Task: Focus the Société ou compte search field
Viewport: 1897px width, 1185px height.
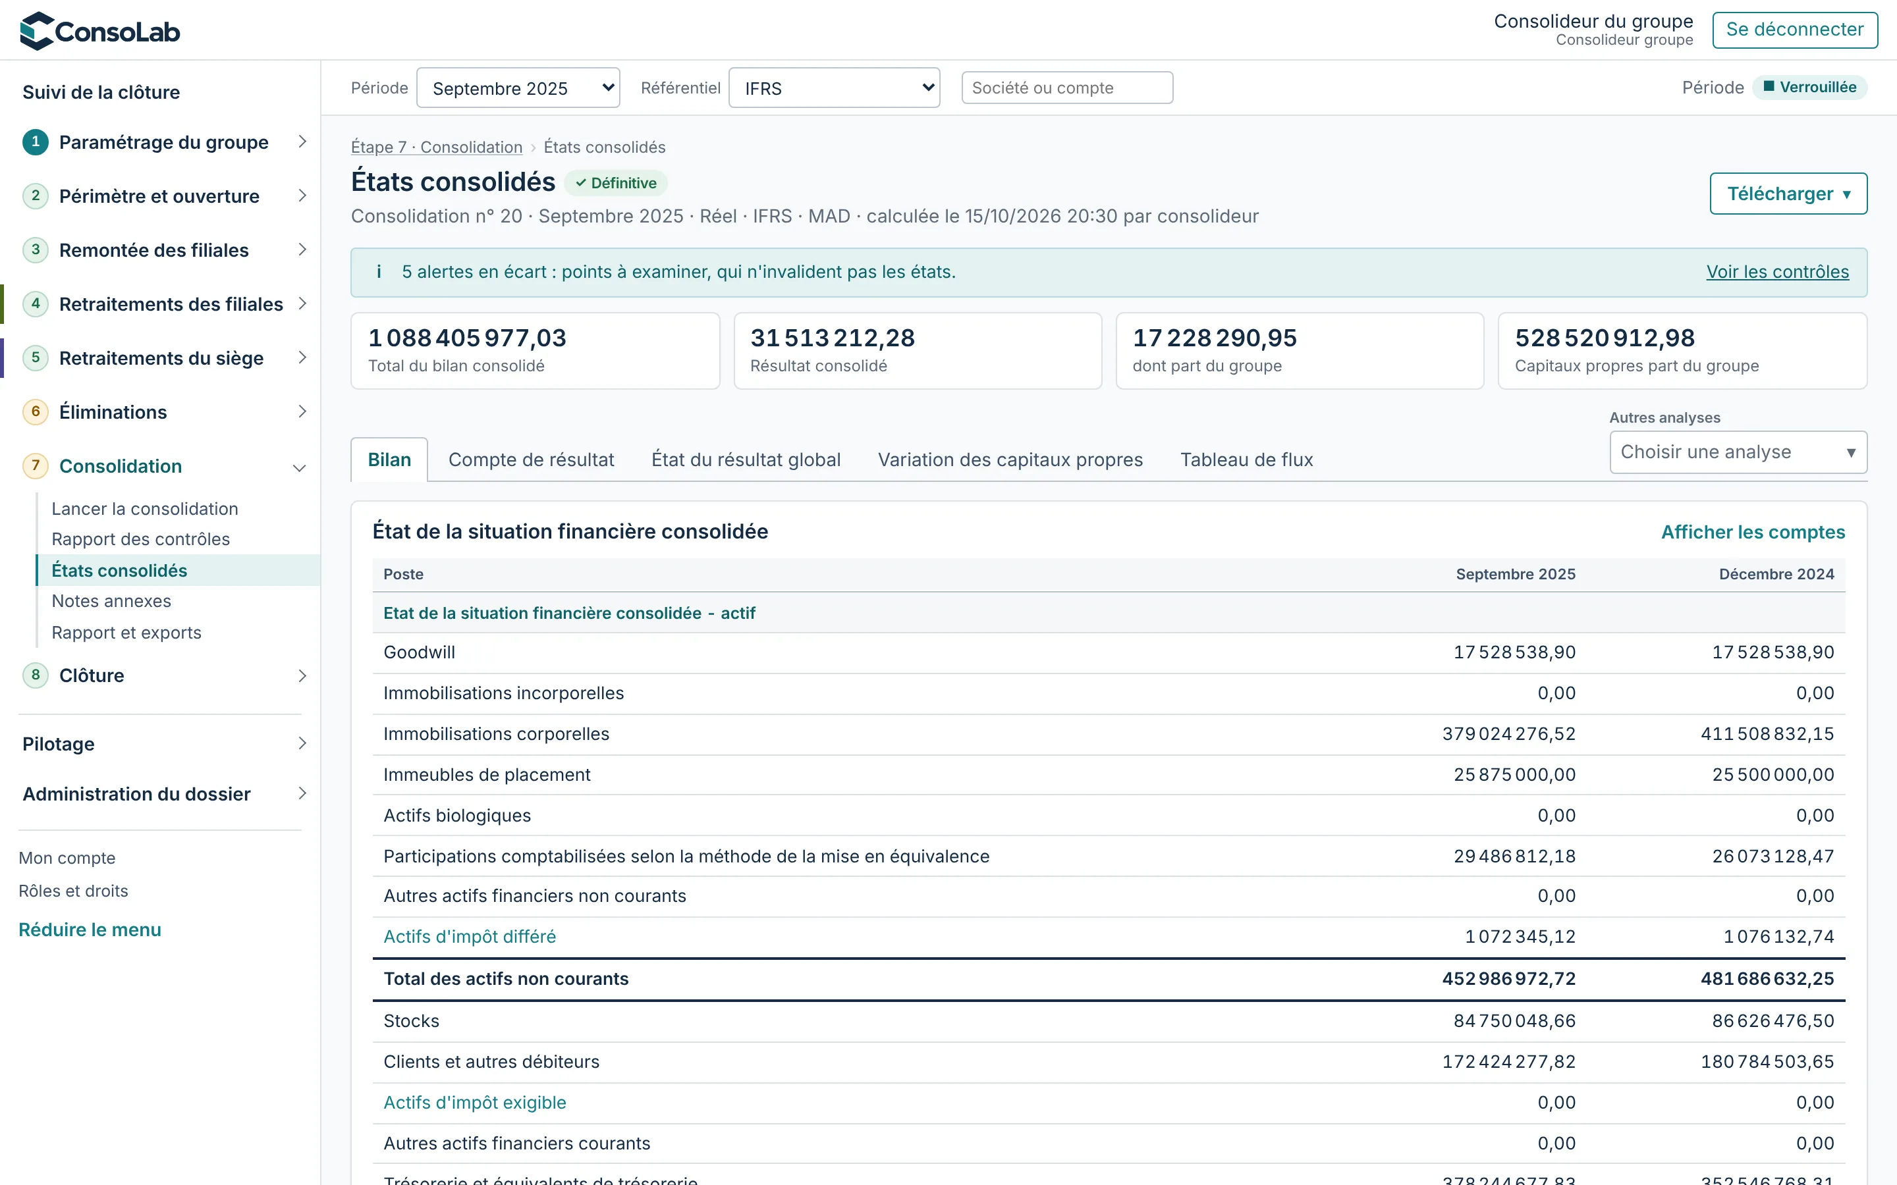Action: pos(1067,88)
